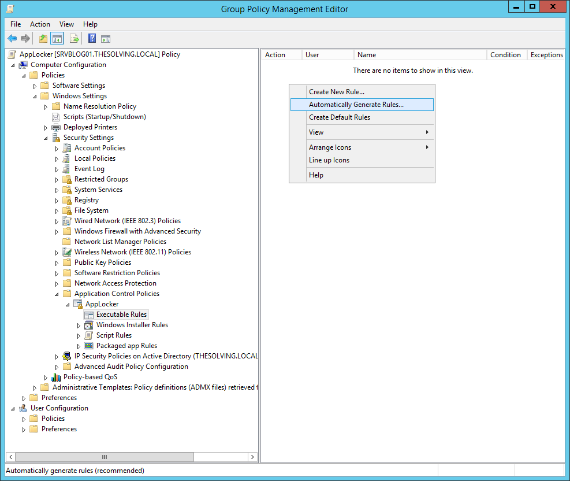
Task: Choose Create Default Rules from context menu
Action: point(362,117)
